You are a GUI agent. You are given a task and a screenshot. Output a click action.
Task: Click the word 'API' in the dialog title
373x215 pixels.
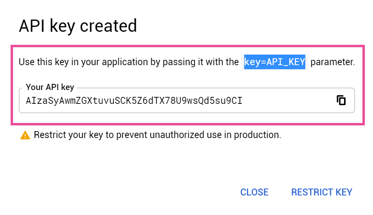(32, 26)
